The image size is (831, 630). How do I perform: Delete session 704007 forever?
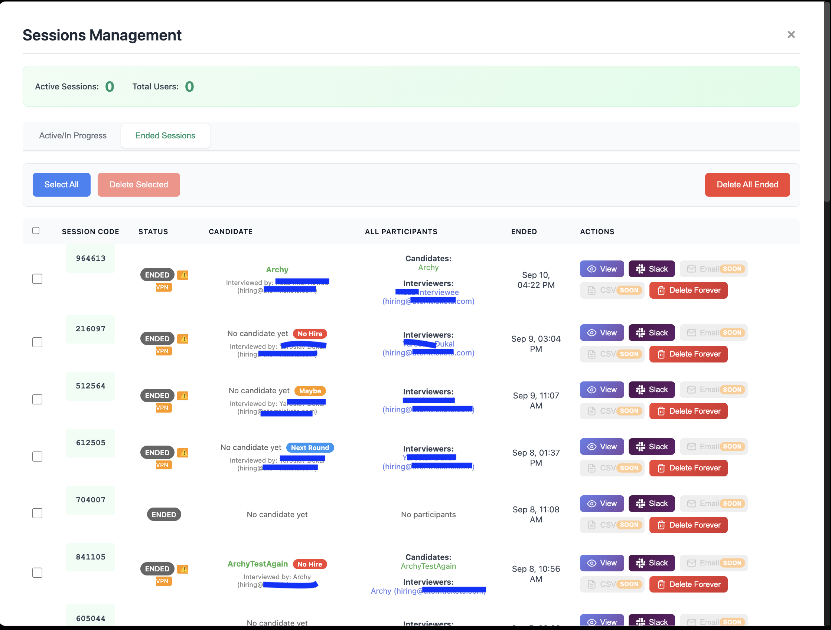pyautogui.click(x=688, y=525)
